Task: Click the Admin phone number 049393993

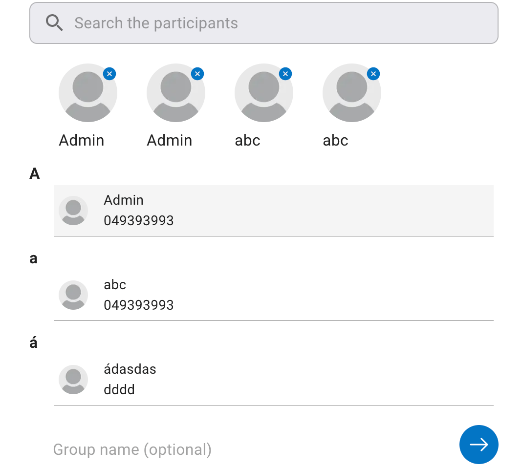Action: (139, 221)
